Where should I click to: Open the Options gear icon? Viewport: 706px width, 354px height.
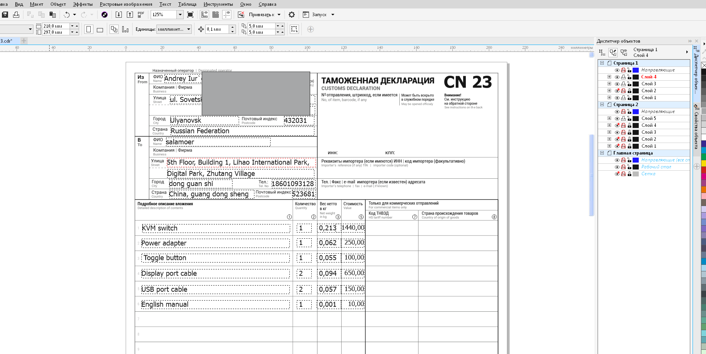click(x=292, y=15)
